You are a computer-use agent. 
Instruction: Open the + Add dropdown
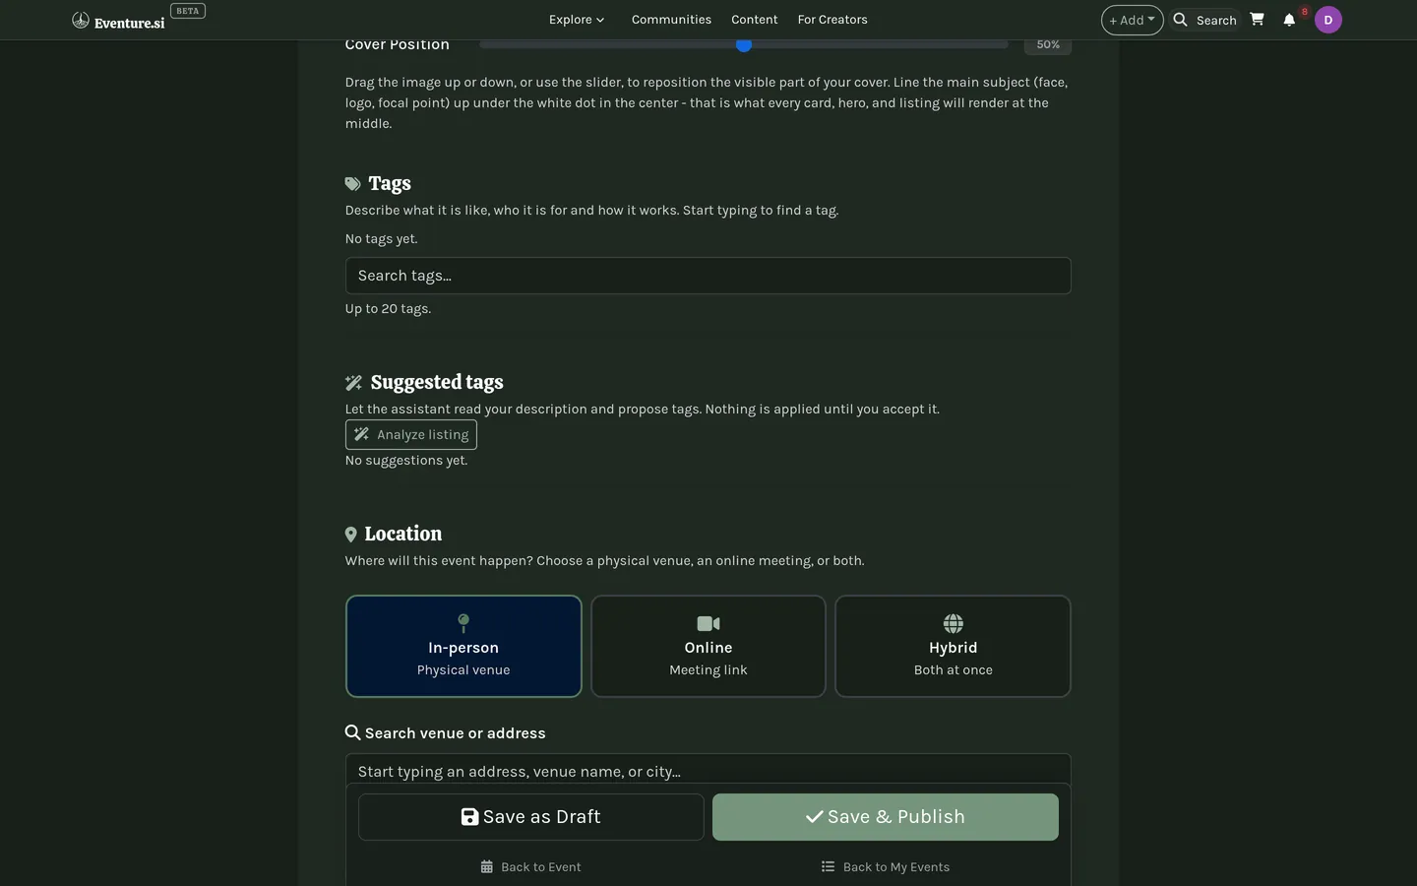1132,20
